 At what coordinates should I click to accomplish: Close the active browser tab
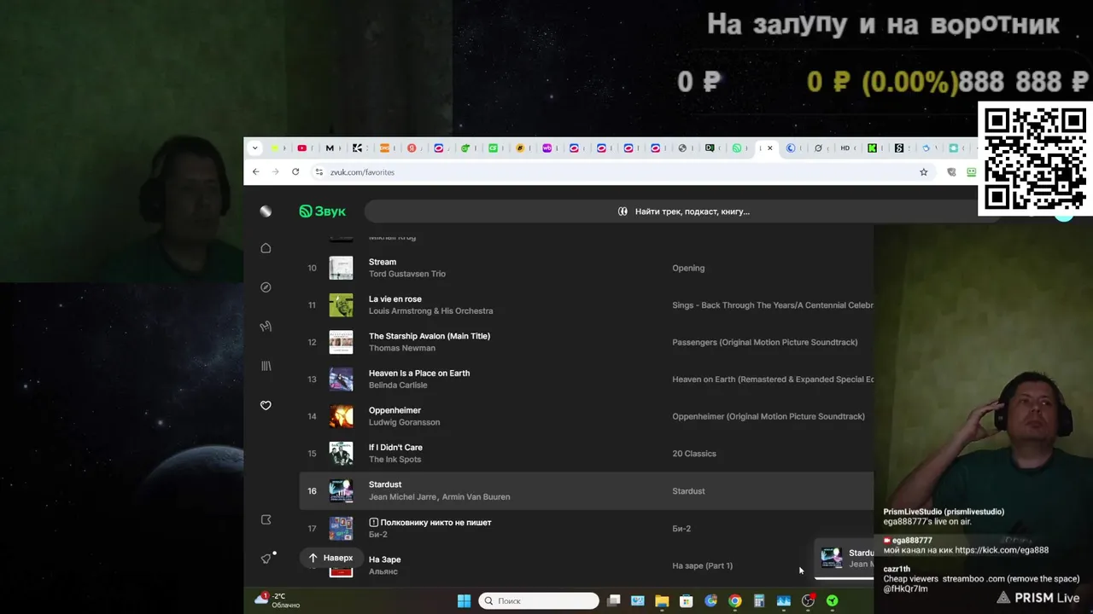click(769, 148)
